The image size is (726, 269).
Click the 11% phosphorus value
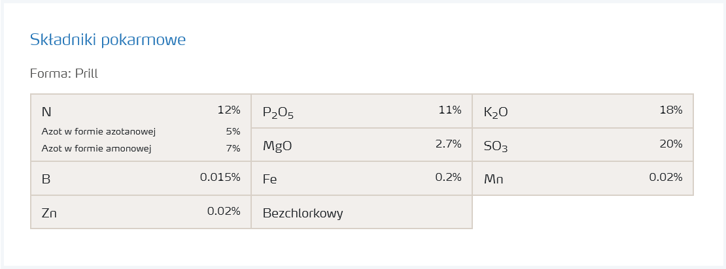(x=449, y=110)
